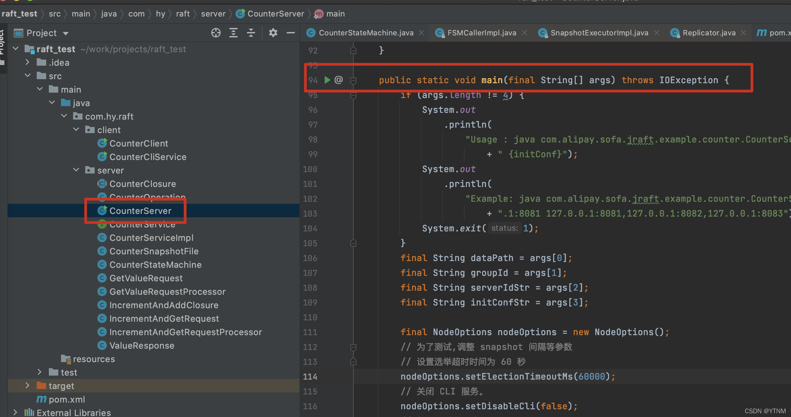Click the CounterServer breadcrumb
Screen dimensions: 791x417
click(275, 14)
